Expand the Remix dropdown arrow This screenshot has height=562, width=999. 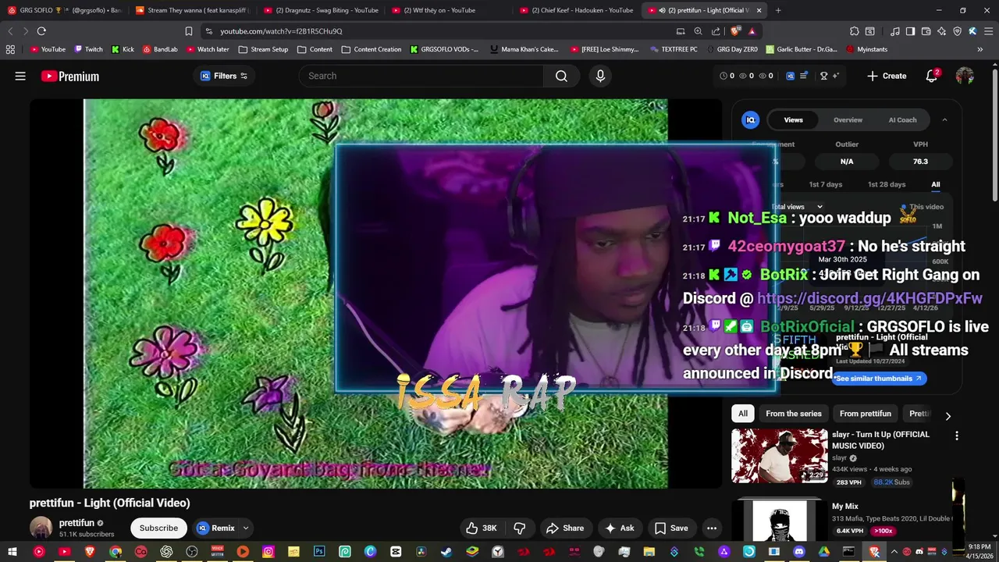click(x=245, y=528)
